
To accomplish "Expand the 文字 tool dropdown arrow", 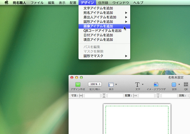I will point(143,84).
